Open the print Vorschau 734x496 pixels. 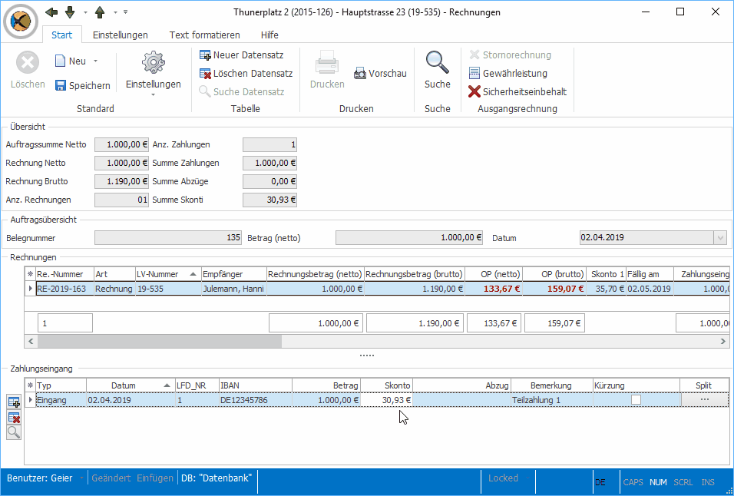click(x=380, y=74)
